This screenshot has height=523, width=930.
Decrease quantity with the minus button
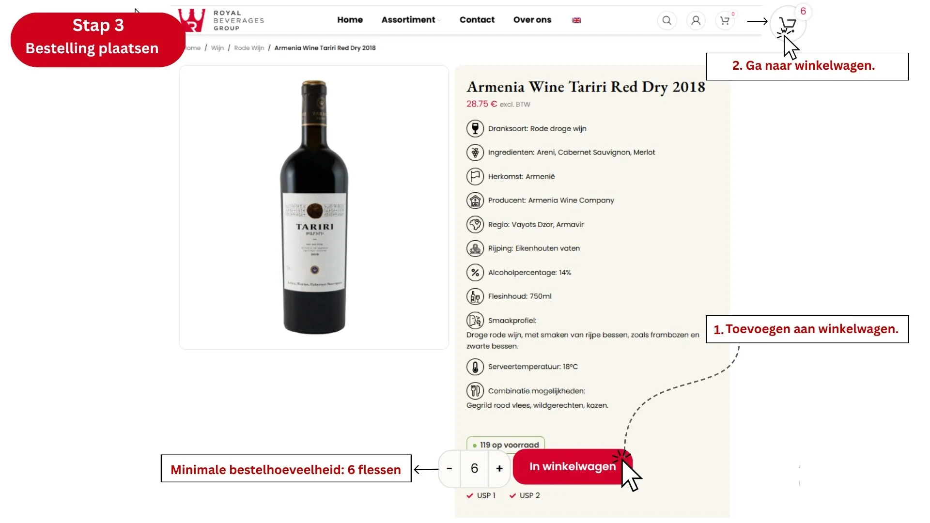tap(449, 468)
